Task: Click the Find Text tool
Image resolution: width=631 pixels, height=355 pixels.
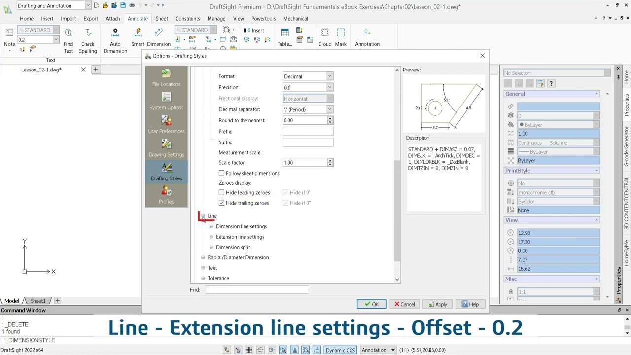Action: (x=68, y=40)
